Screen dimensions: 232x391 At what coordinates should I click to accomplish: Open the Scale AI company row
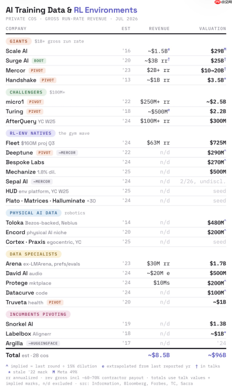coord(116,51)
